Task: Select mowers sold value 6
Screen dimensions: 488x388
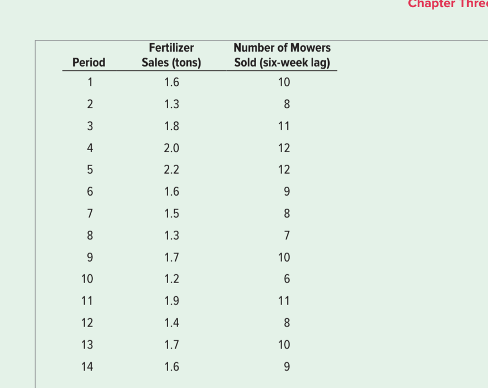Action: 287,279
